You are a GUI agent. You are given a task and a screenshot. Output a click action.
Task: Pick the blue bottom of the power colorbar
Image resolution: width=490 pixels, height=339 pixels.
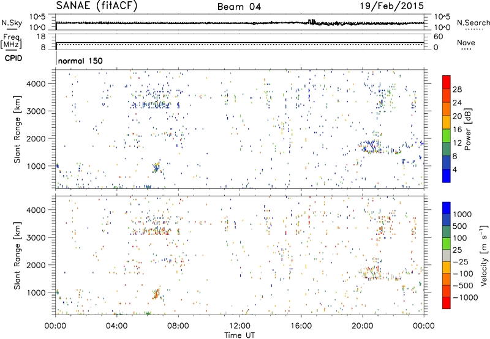447,176
